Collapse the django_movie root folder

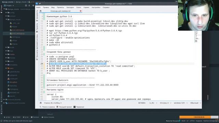point(4,9)
